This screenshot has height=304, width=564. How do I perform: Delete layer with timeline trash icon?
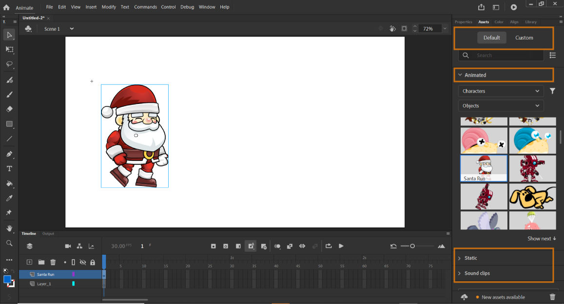pos(53,263)
